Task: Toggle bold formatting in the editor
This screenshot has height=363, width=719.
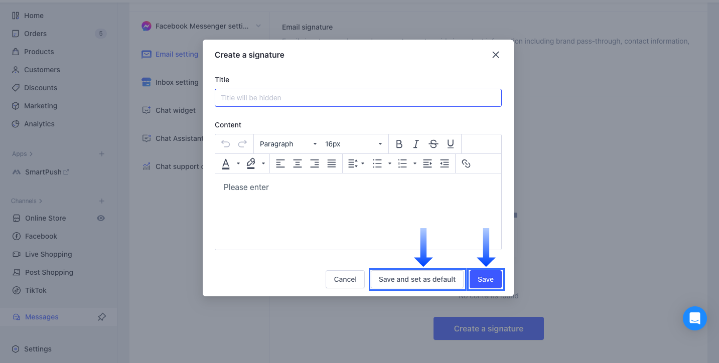Action: pyautogui.click(x=399, y=144)
